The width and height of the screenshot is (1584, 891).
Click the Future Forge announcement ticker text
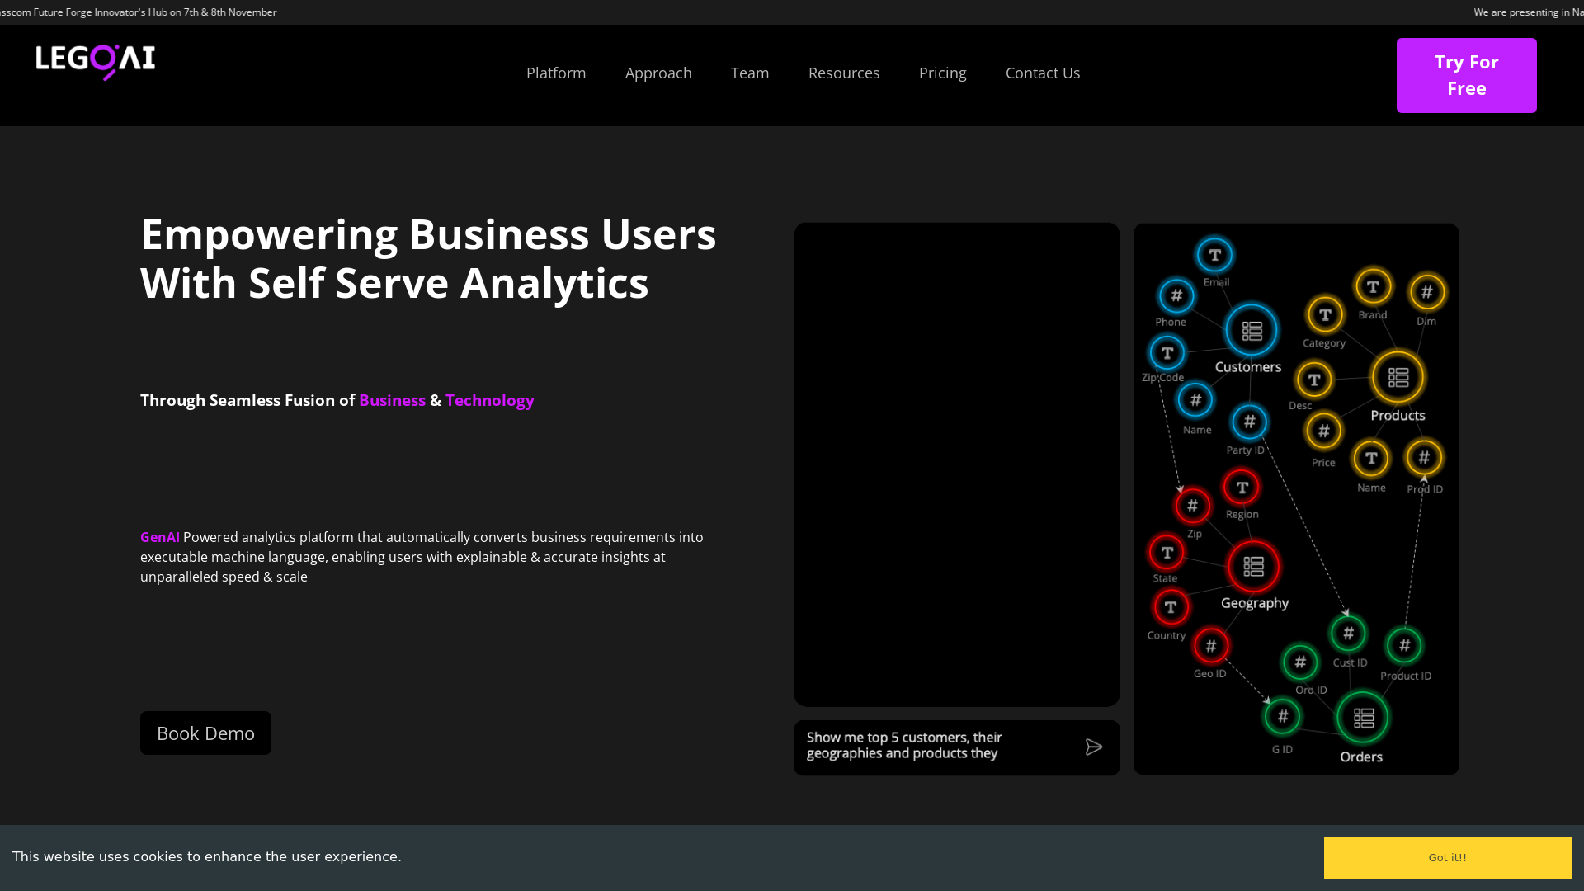139,12
